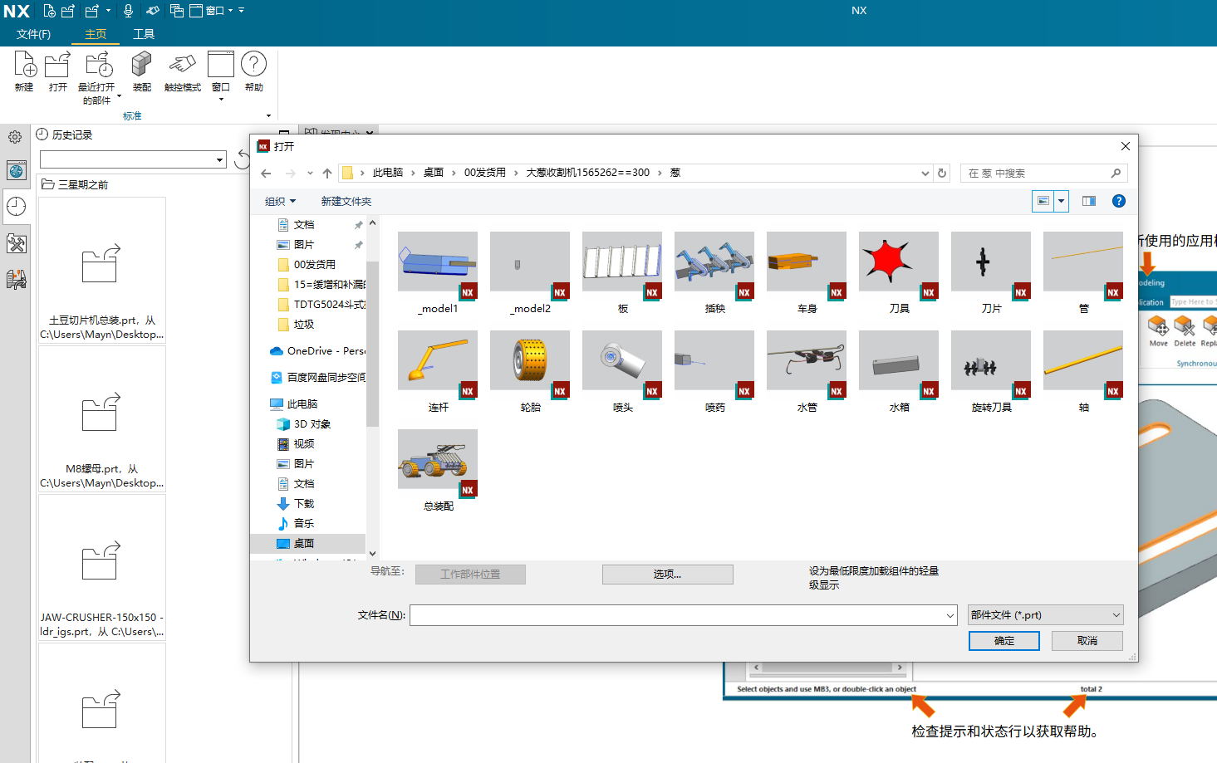Click 桌面 in the address breadcrumb

(434, 173)
